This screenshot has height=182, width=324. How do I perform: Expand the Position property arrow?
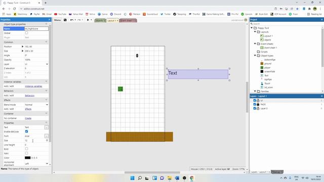coord(22,47)
